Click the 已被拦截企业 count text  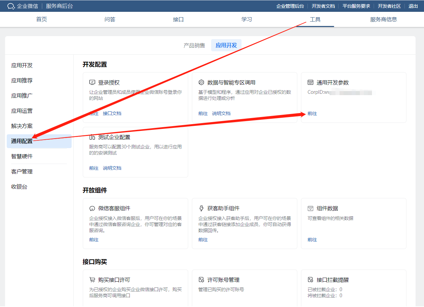[325, 289]
